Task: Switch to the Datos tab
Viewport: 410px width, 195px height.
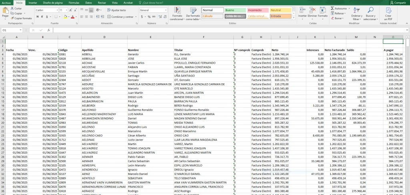Action: click(x=88, y=3)
